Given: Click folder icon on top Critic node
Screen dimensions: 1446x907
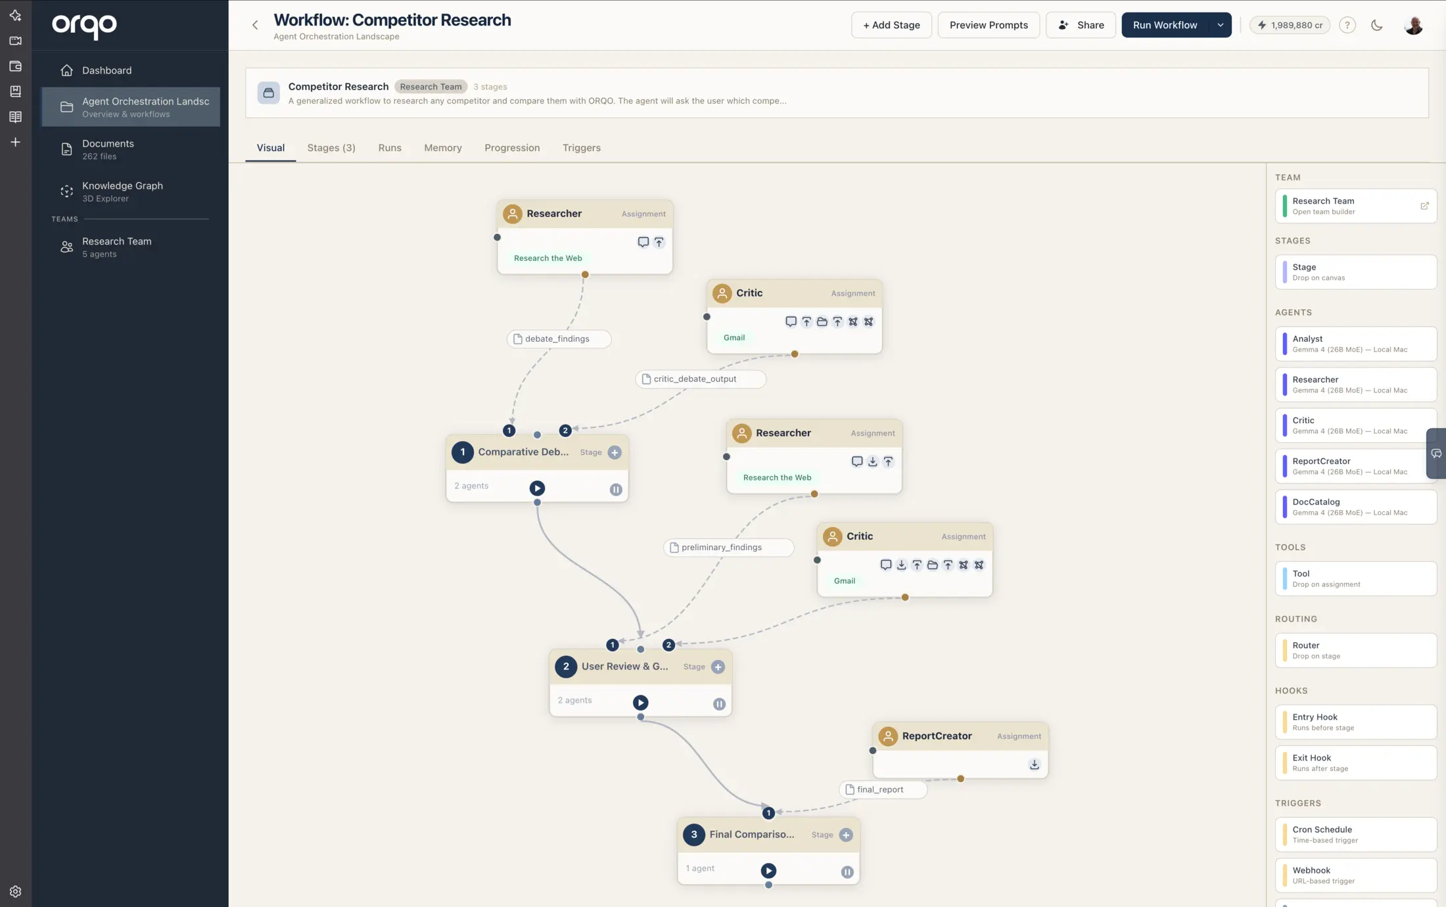Looking at the screenshot, I should (x=822, y=321).
